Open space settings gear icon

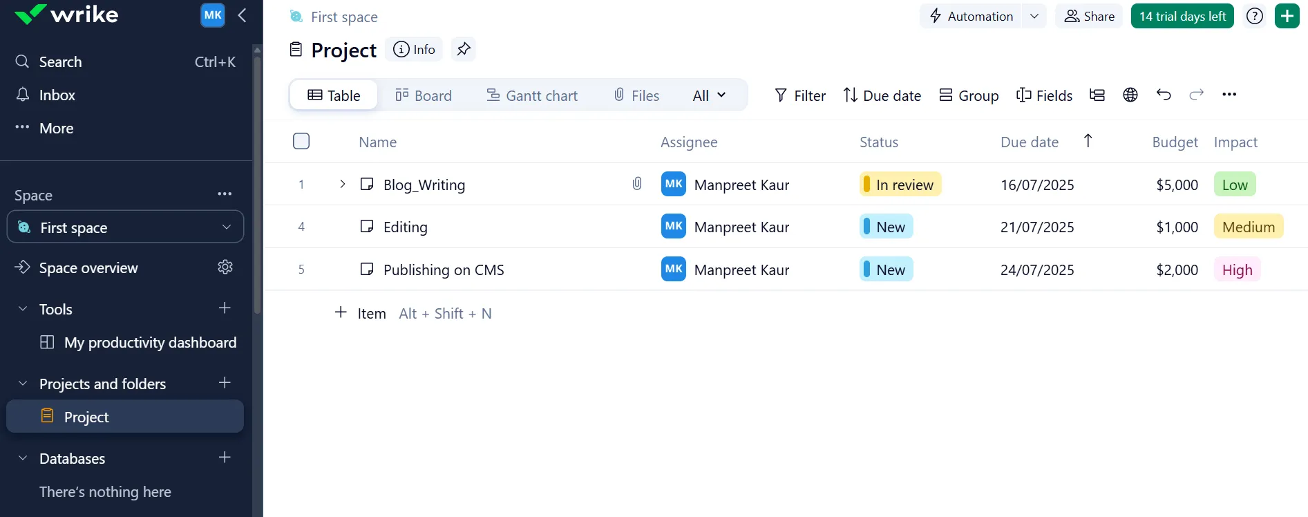tap(225, 267)
